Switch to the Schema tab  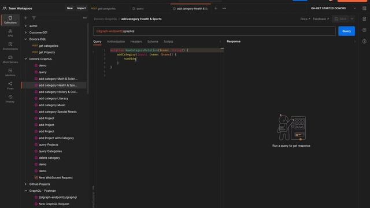(x=153, y=42)
